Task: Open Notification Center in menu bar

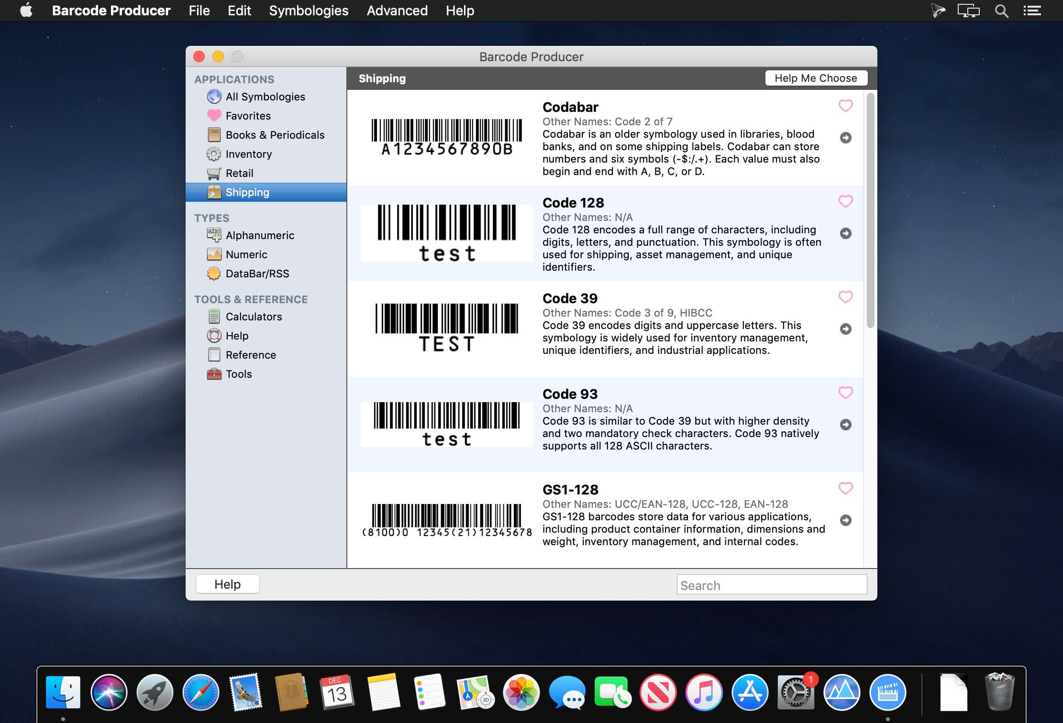Action: click(x=1032, y=11)
